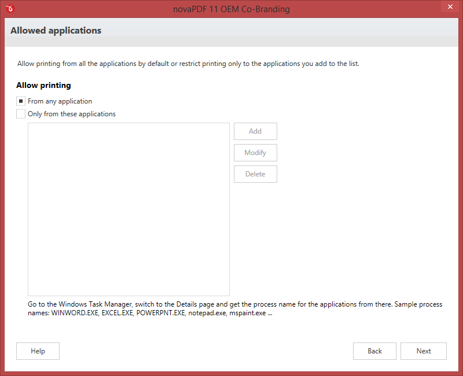Click the novaPDF 11 OEM Co-Branding title text
The height and width of the screenshot is (376, 463).
coord(231,9)
